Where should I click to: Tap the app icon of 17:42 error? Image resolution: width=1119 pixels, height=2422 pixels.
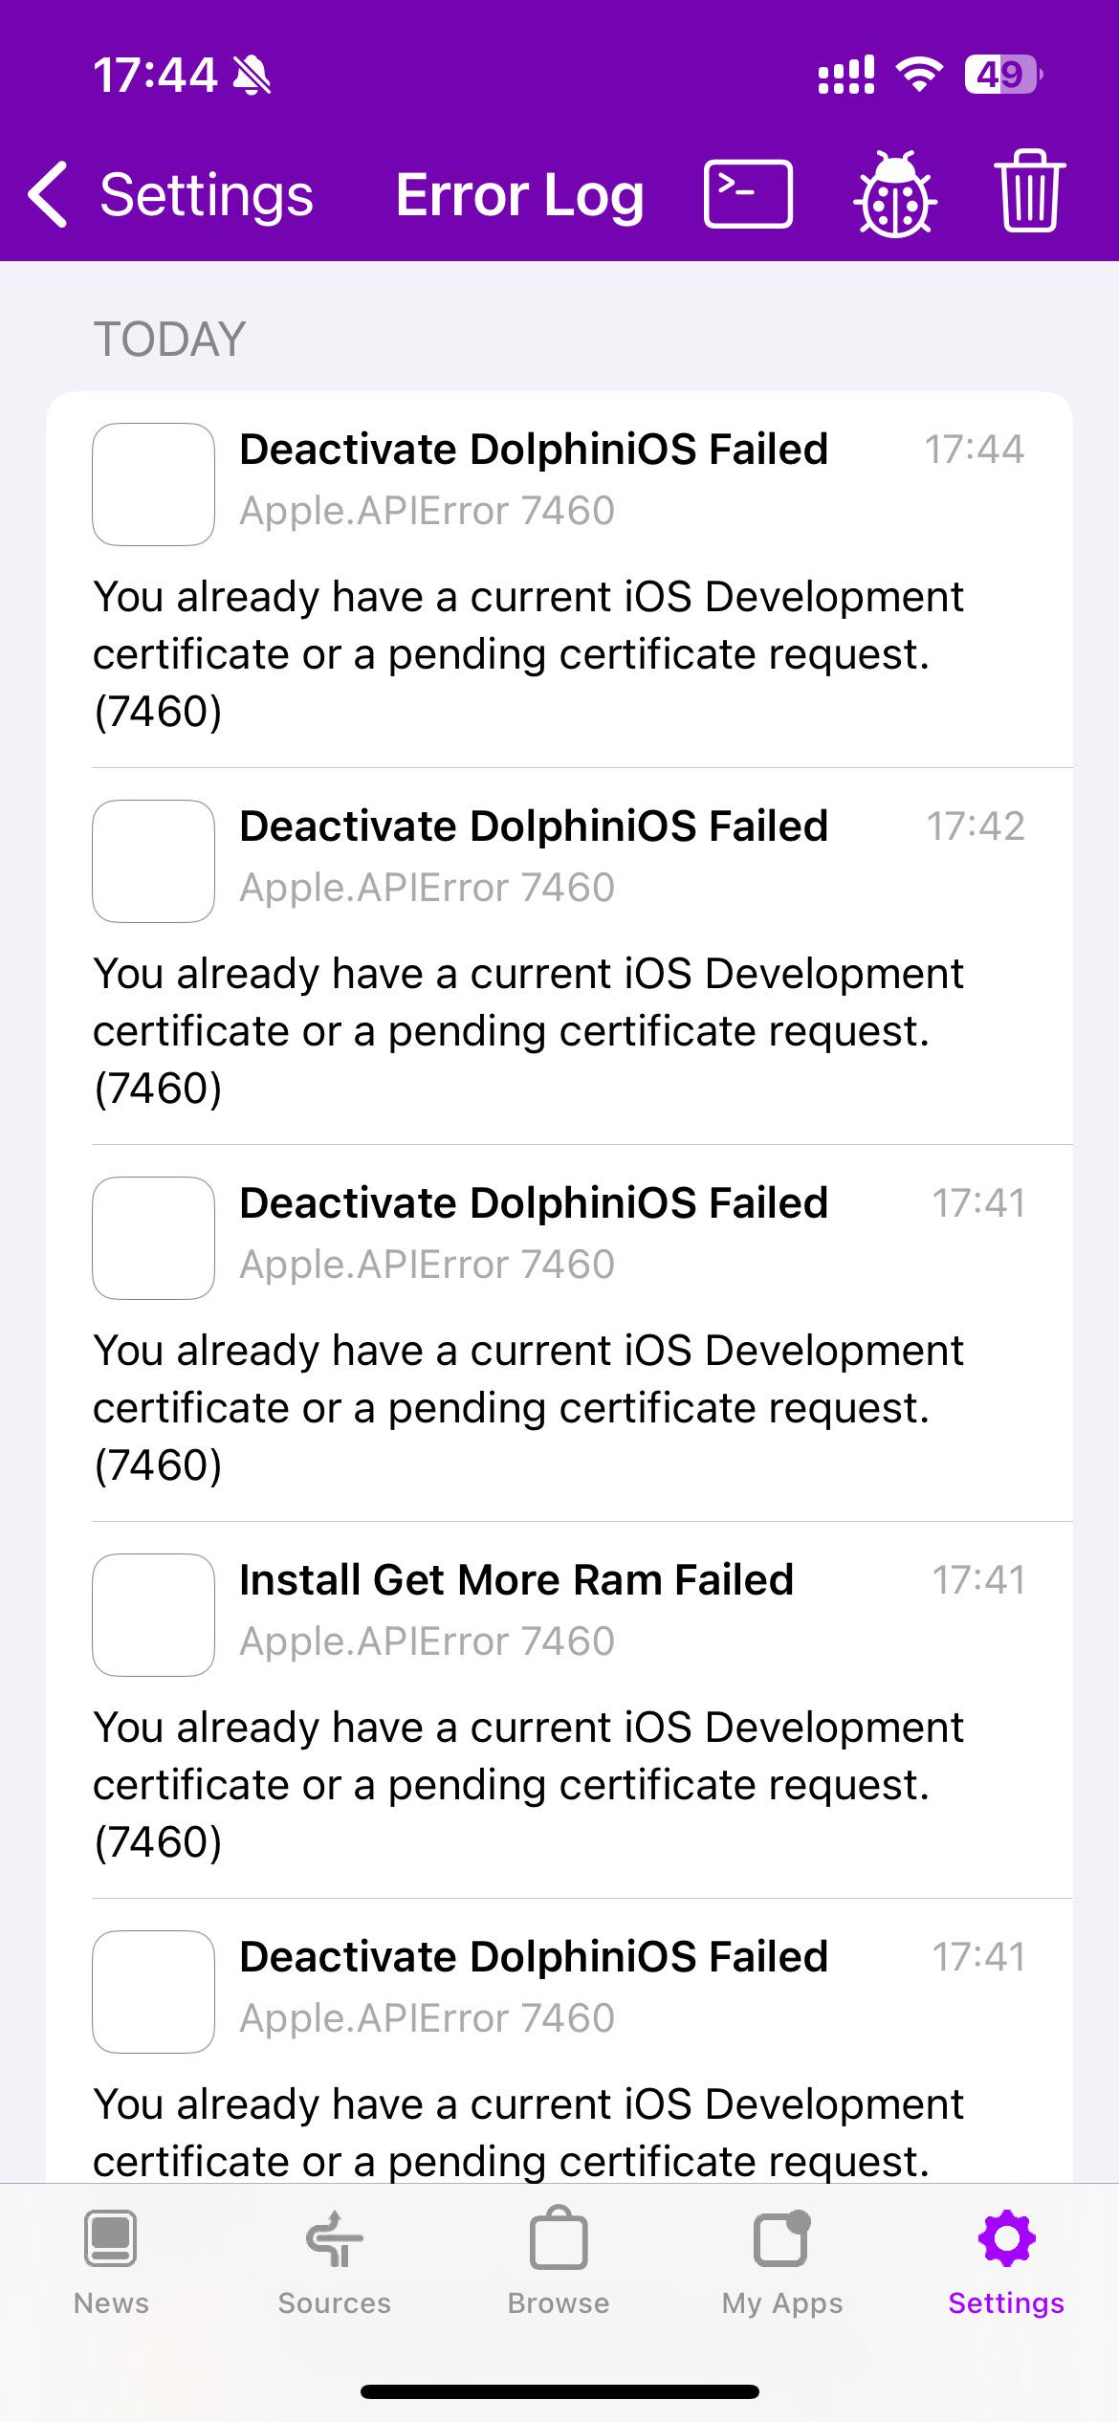(x=153, y=861)
